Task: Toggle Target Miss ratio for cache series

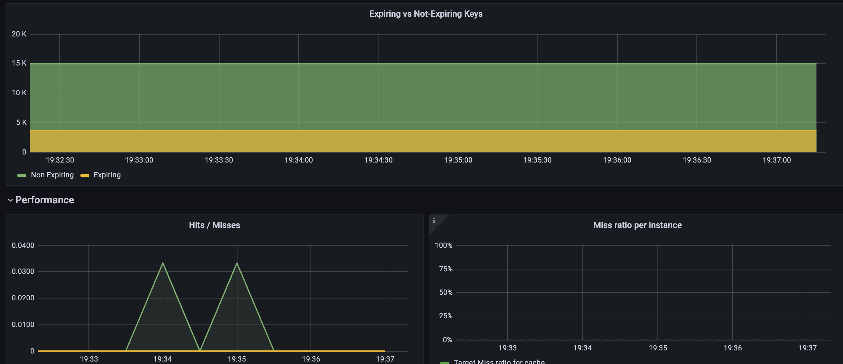Action: click(499, 362)
